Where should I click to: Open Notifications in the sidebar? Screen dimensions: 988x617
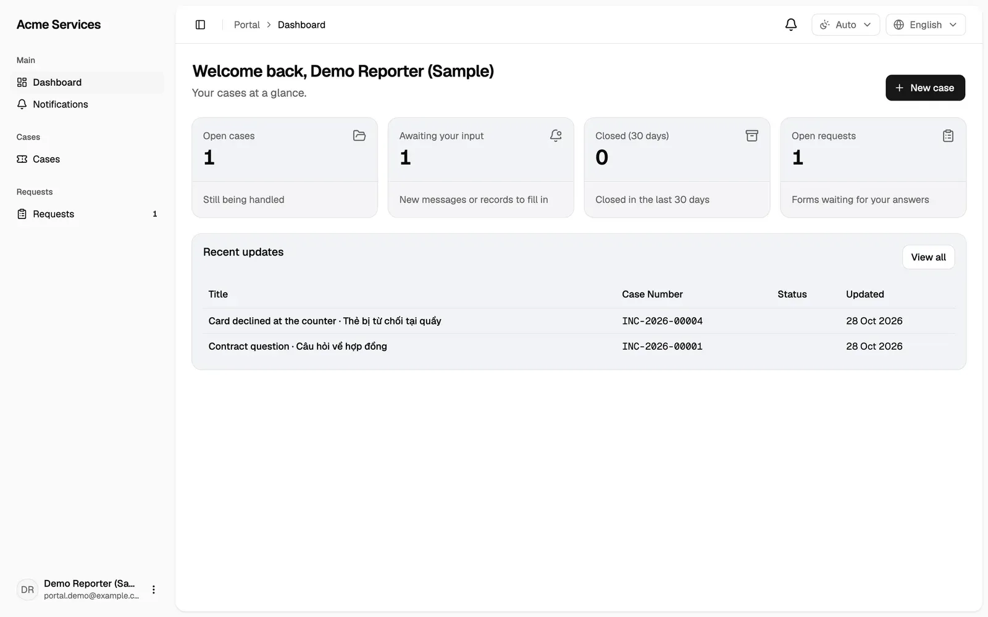(x=88, y=104)
